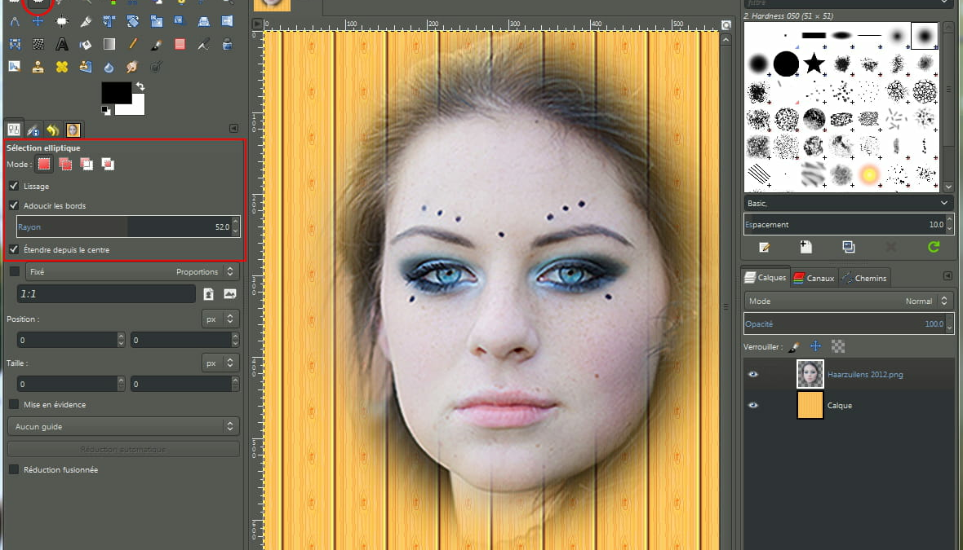Select the Gradient (blend) tool
The image size is (963, 550).
pyautogui.click(x=109, y=44)
